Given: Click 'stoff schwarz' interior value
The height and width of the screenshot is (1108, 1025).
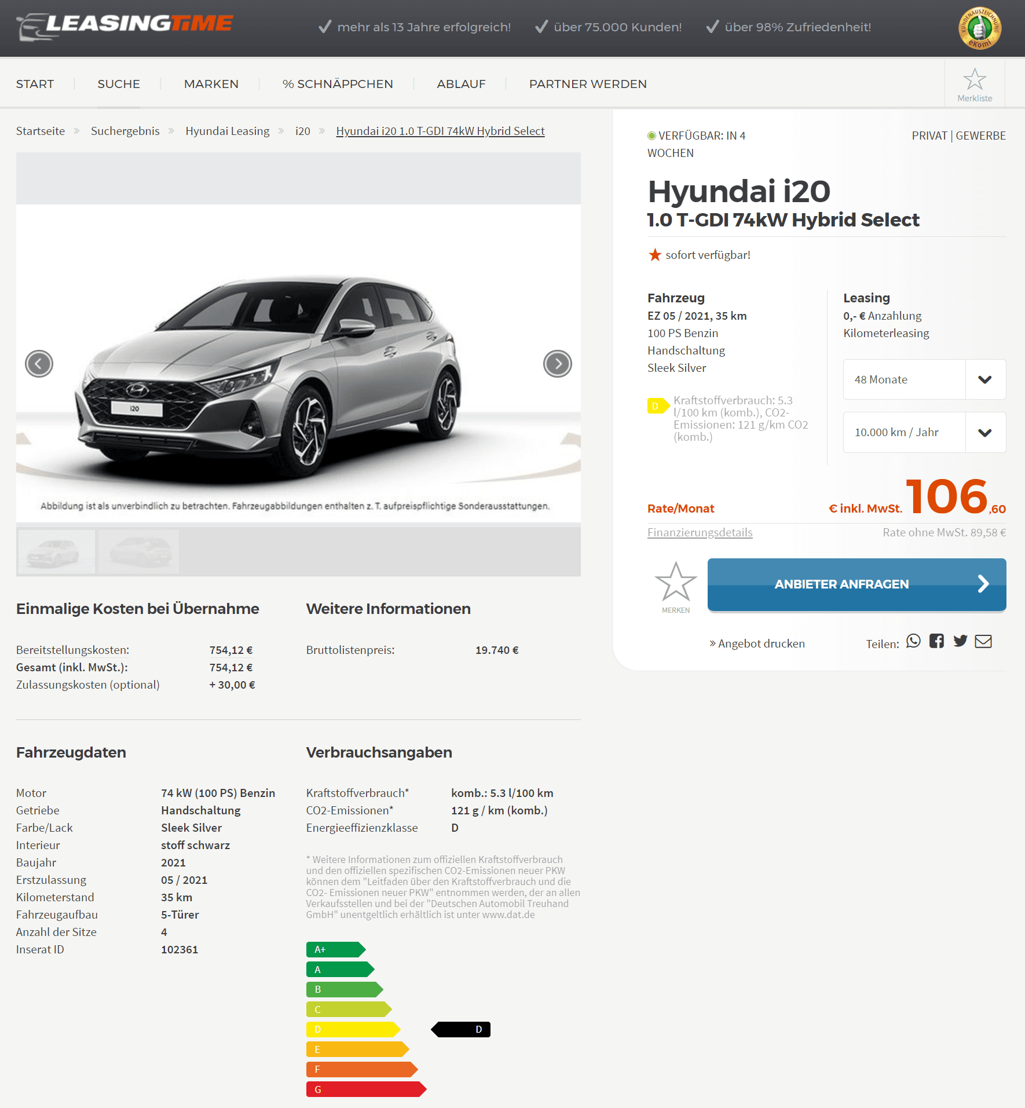Looking at the screenshot, I should [x=195, y=845].
